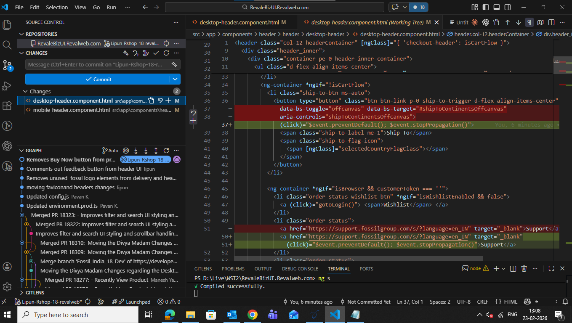The width and height of the screenshot is (572, 323).
Task: Open the Explorer view in activity bar
Action: 7,25
